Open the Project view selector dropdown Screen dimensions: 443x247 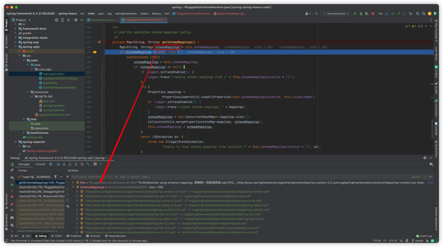click(x=21, y=20)
